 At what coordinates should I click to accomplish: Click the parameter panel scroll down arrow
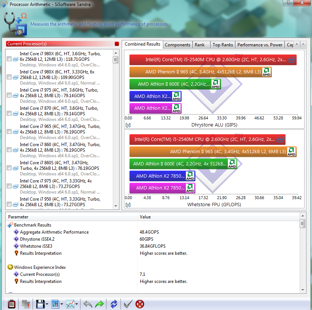point(303,290)
